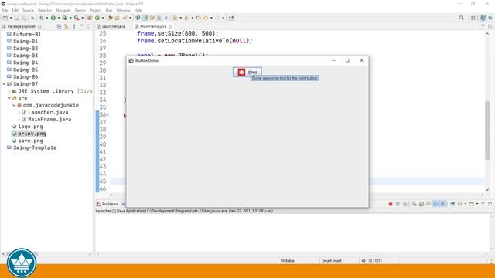Click the editor vertical scrollbar thumb
Screen dimensions: 495x278
click(487, 131)
